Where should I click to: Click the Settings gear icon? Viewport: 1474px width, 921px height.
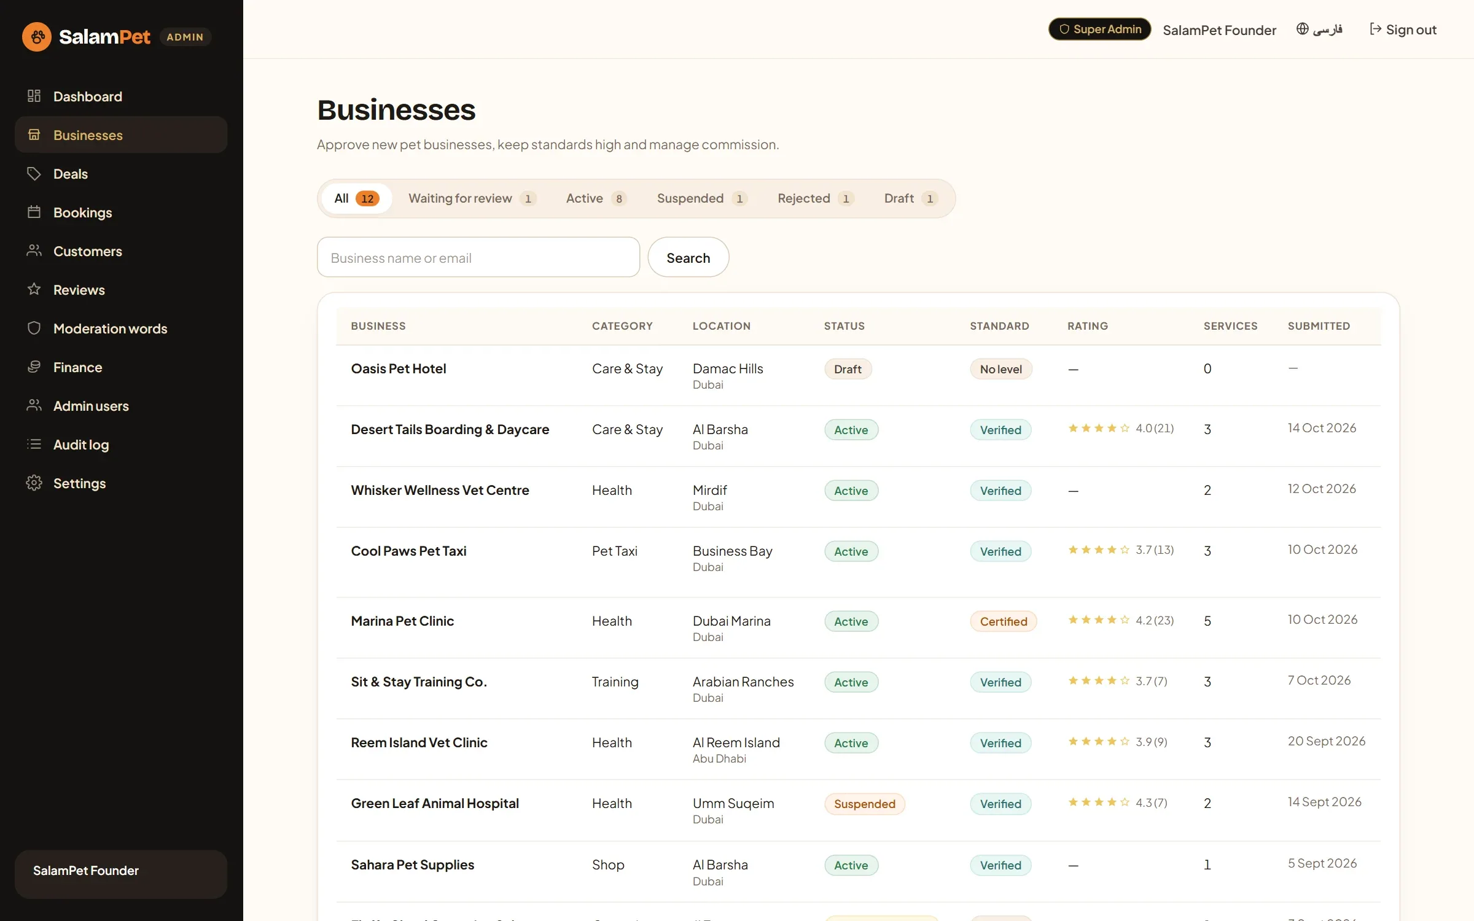(x=34, y=483)
